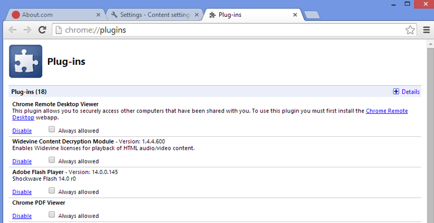Click the red About.com tab favicon
Screen dimensions: 434x223
pyautogui.click(x=16, y=15)
